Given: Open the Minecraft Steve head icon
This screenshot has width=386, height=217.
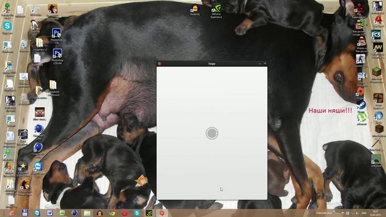Looking at the screenshot, I should (x=39, y=113).
